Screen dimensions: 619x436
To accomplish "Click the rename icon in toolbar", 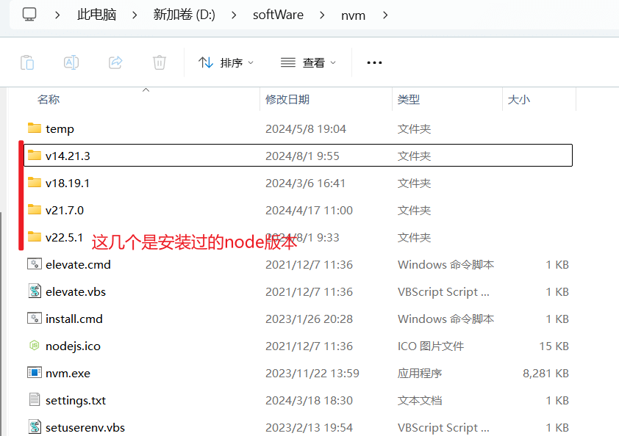I will (x=71, y=62).
